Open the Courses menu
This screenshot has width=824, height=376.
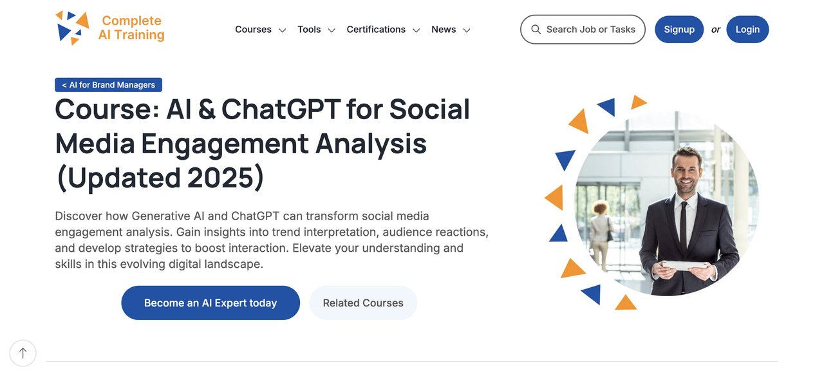pyautogui.click(x=253, y=30)
